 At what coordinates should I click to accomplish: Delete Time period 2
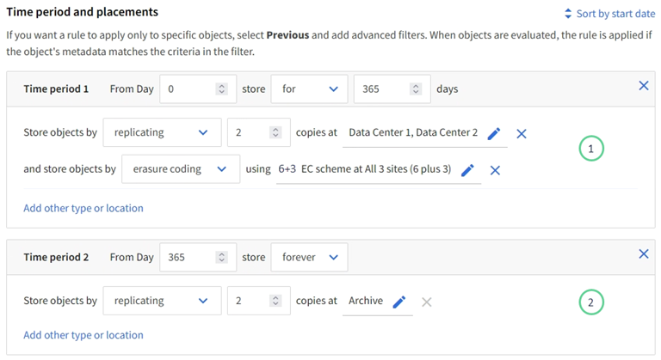643,253
